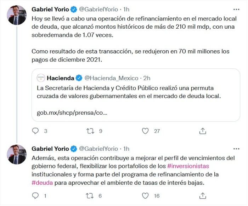Retweet the second tweet with 6 retweets

pyautogui.click(x=90, y=195)
